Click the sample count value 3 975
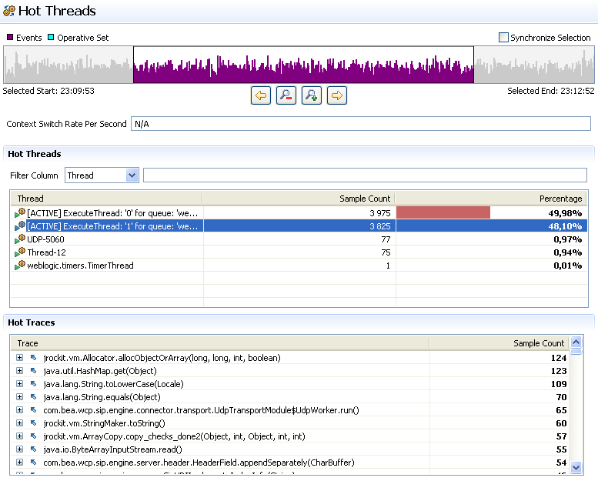This screenshot has width=598, height=481. (x=380, y=213)
